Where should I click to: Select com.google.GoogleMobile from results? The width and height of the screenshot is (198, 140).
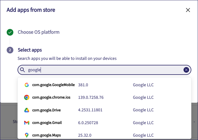pyautogui.click(x=53, y=85)
